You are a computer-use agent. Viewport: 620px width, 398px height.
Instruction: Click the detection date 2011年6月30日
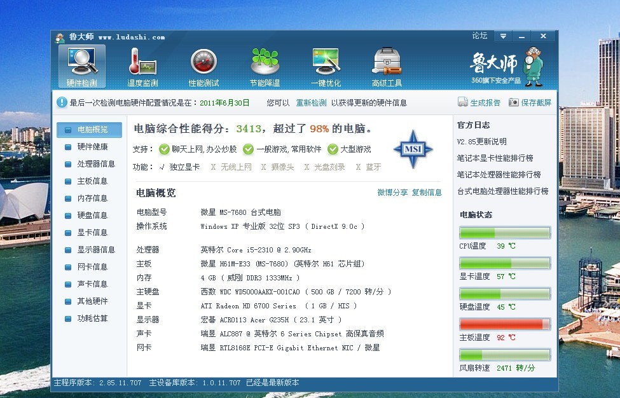(x=224, y=103)
